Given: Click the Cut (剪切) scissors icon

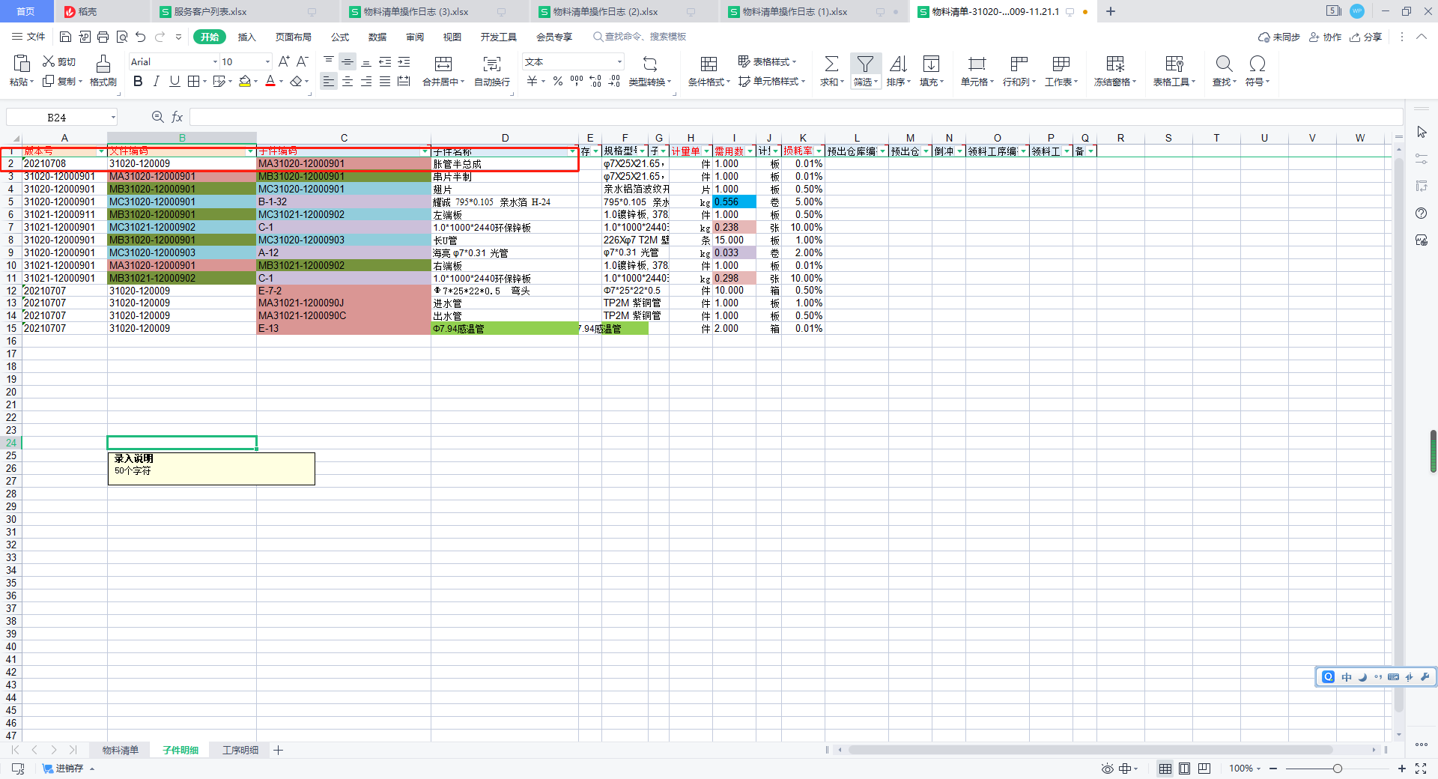Looking at the screenshot, I should tap(49, 61).
